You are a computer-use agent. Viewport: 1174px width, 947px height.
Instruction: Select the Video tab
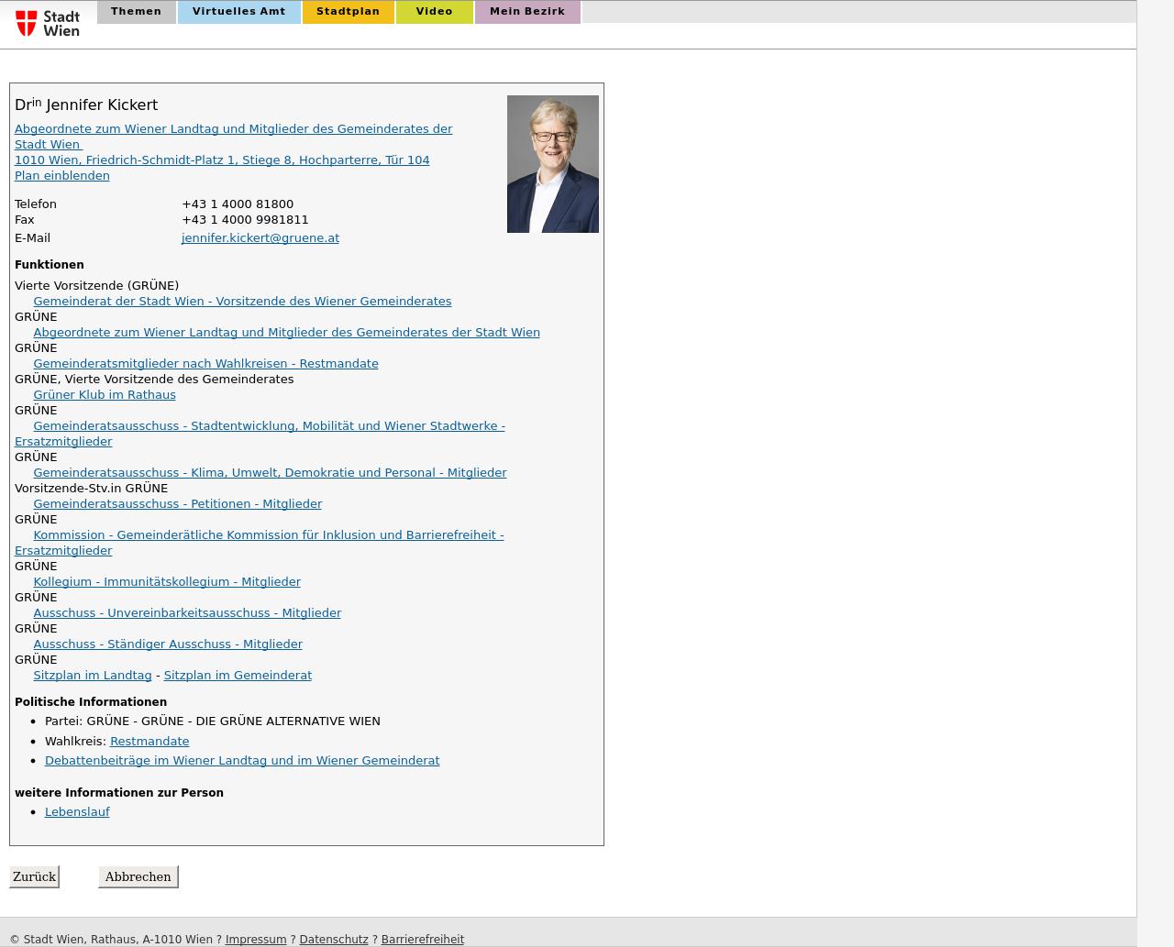pyautogui.click(x=434, y=12)
